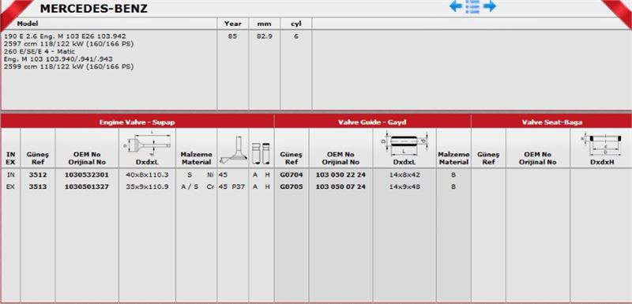Screen dimensions: 632x304
Task: Go to next catalog page arrow
Action: pyautogui.click(x=489, y=6)
